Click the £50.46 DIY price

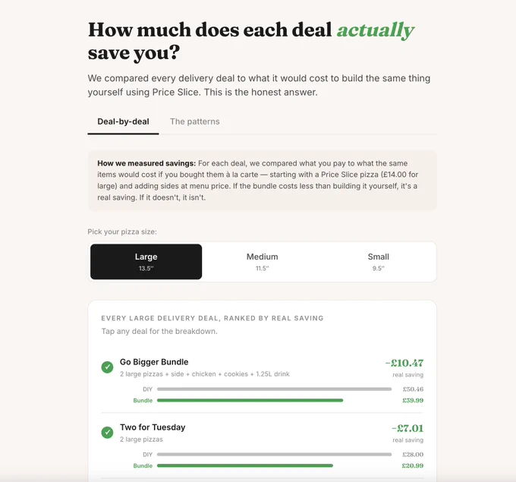(413, 389)
